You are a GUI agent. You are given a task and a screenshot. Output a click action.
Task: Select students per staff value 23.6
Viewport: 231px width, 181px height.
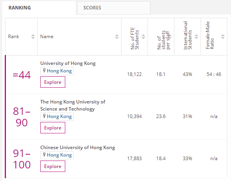coord(161,116)
